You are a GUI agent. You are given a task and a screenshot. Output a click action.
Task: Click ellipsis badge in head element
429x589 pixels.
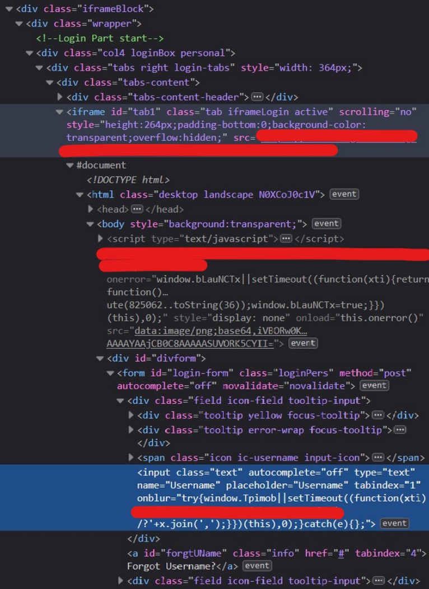[x=137, y=209]
